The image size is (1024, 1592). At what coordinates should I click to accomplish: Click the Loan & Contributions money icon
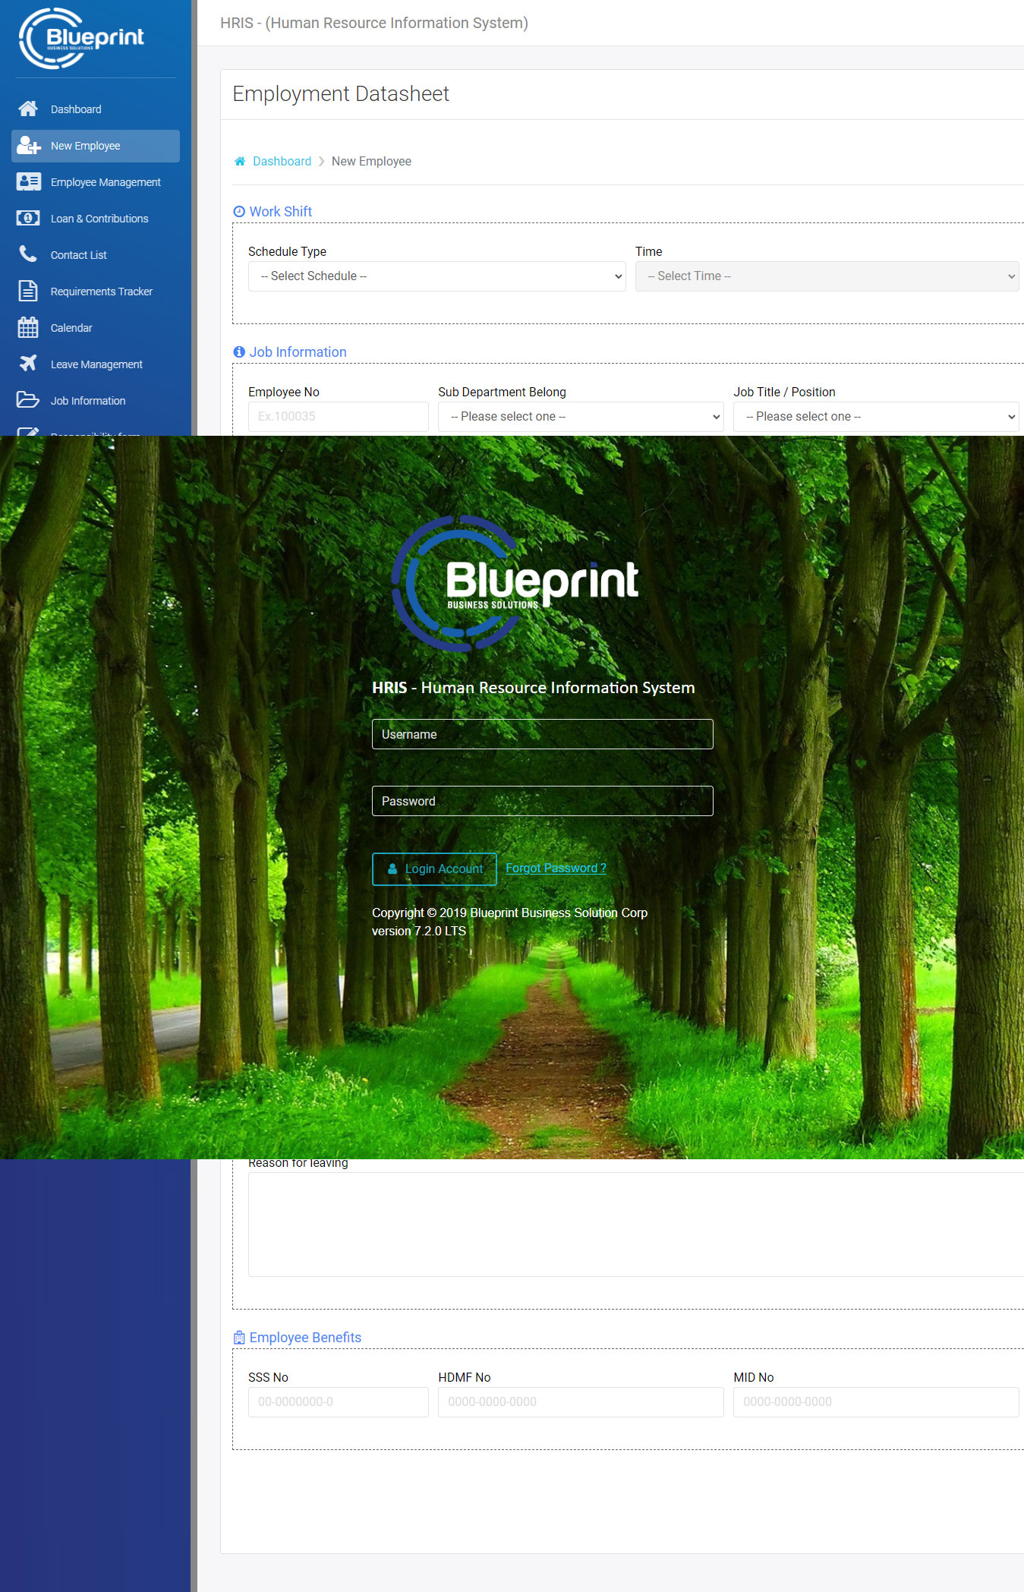pyautogui.click(x=28, y=219)
